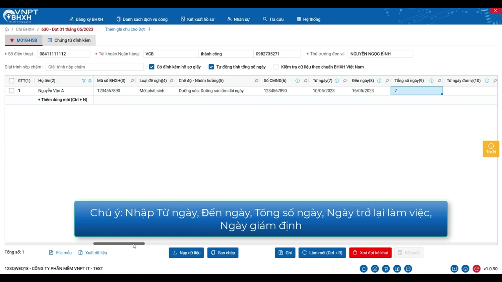This screenshot has height=282, width=502.
Task: Click the video tutorial play icon
Action: (x=454, y=269)
